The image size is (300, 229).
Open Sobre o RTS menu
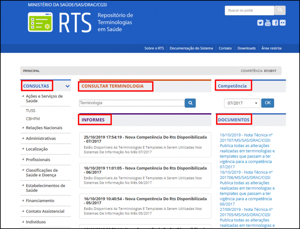(154, 48)
